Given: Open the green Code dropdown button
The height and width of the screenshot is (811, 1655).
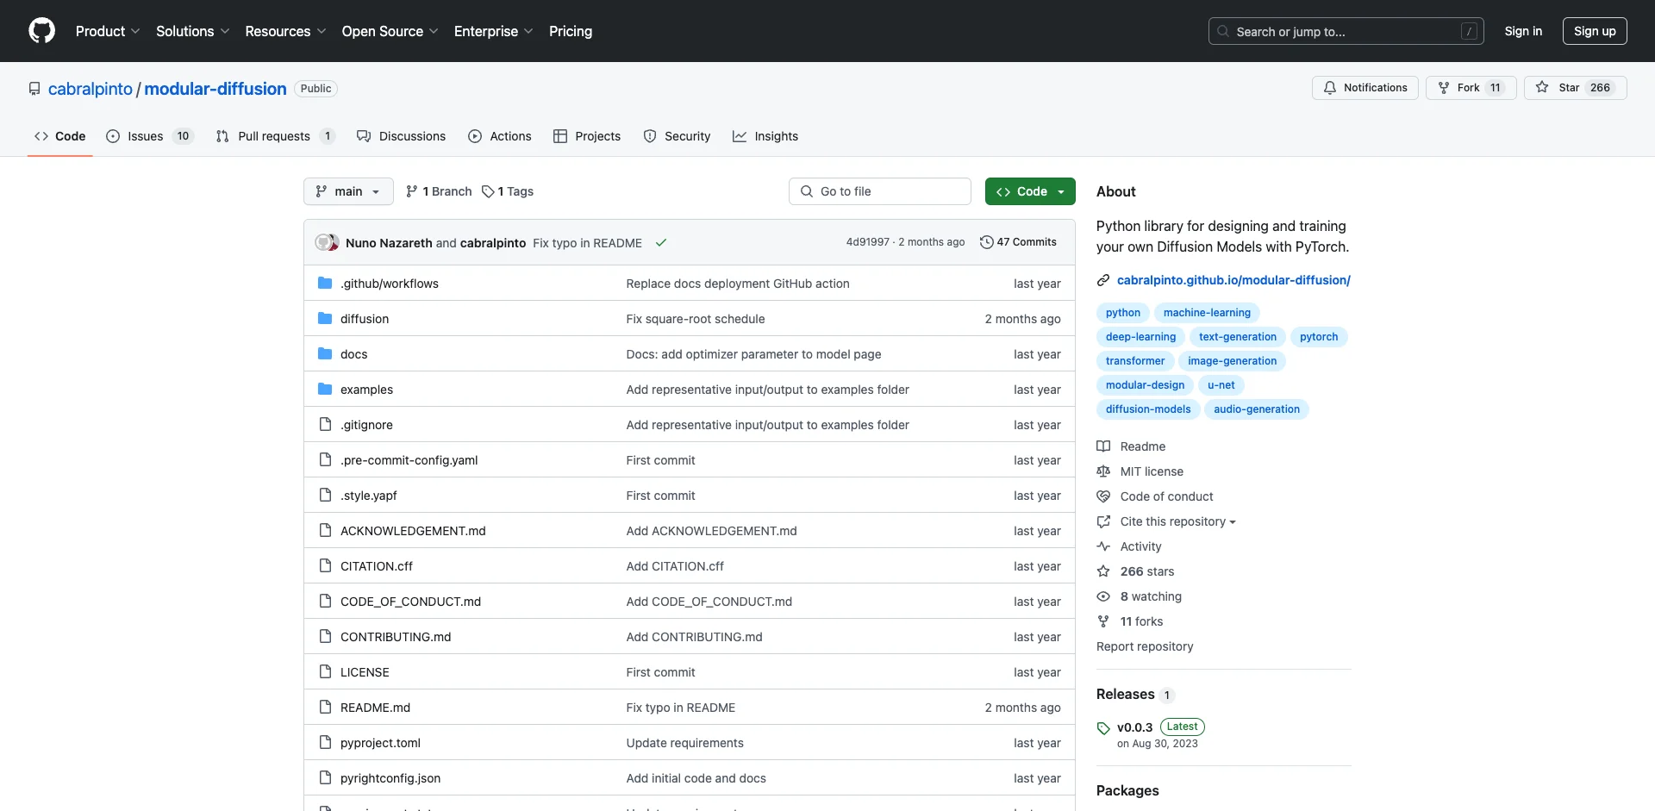Looking at the screenshot, I should point(1030,191).
